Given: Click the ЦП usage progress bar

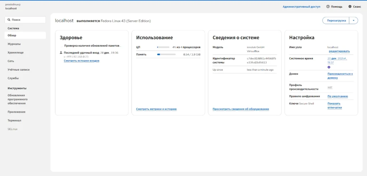Looking at the screenshot, I should click(x=163, y=47).
